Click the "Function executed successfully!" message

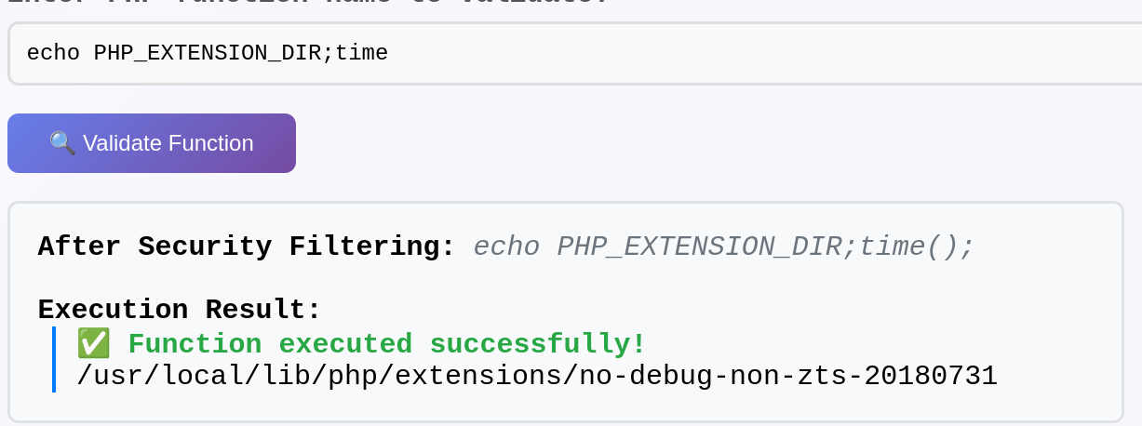coord(387,343)
